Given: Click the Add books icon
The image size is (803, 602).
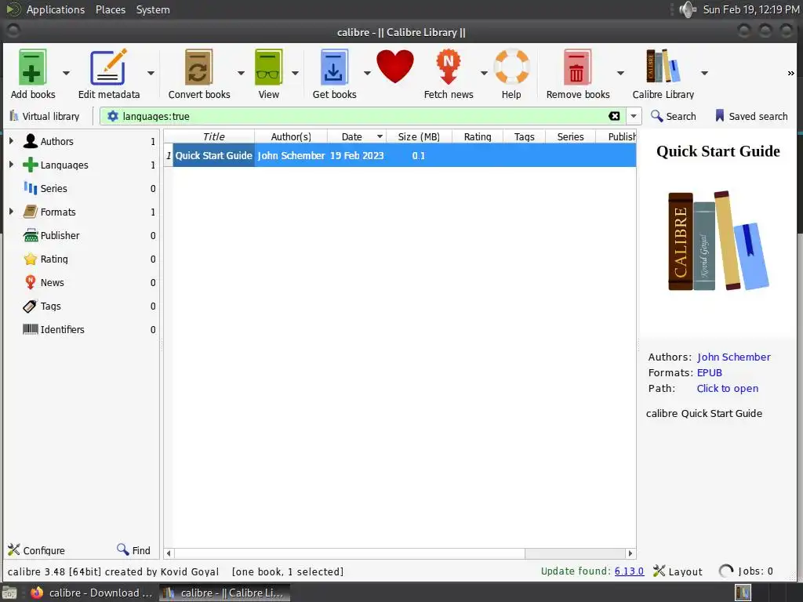Looking at the screenshot, I should [32, 67].
